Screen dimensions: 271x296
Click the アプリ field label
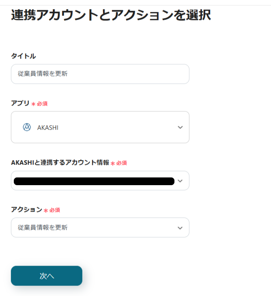pyautogui.click(x=20, y=103)
